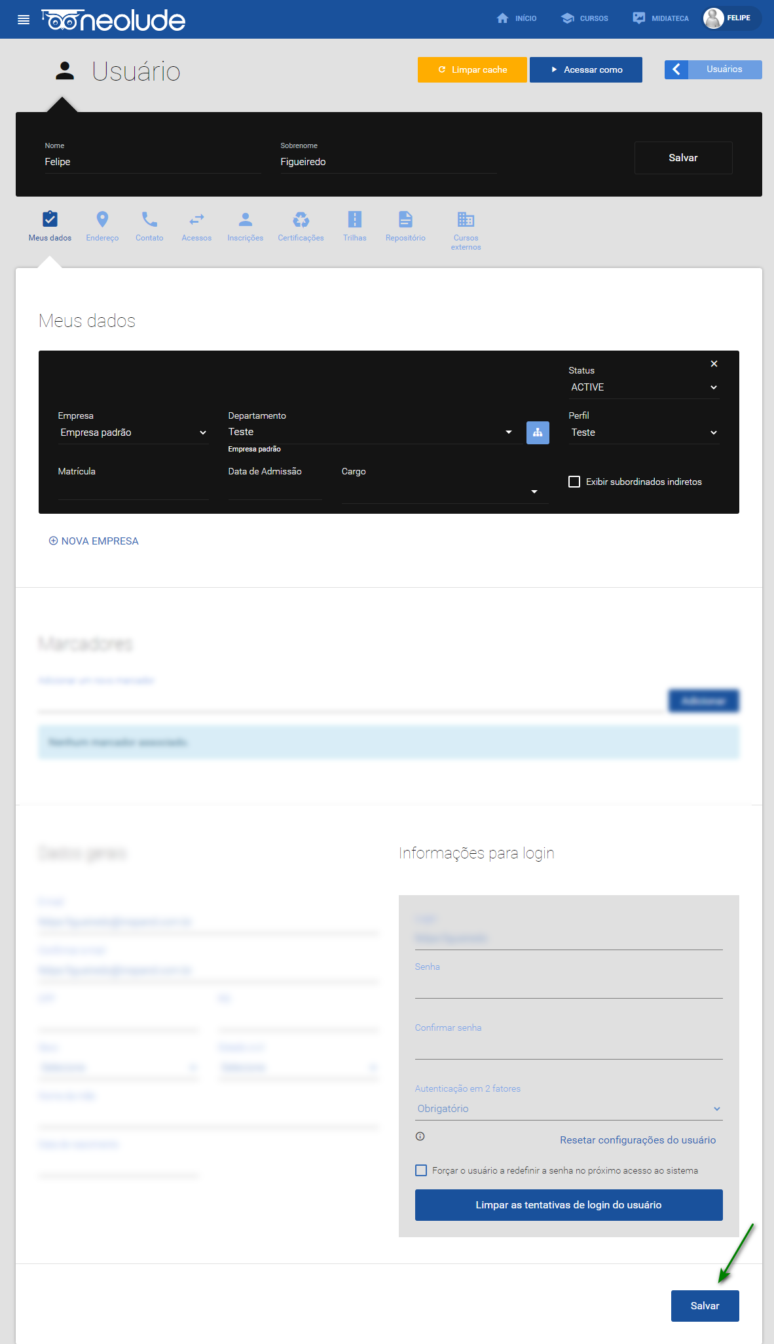The image size is (774, 1344).
Task: Open the Midiateca navigation item
Action: tap(661, 18)
